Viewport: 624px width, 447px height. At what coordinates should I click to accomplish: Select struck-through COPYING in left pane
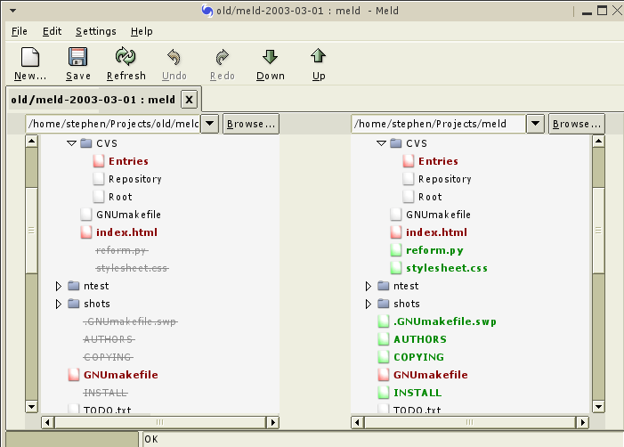tap(109, 357)
